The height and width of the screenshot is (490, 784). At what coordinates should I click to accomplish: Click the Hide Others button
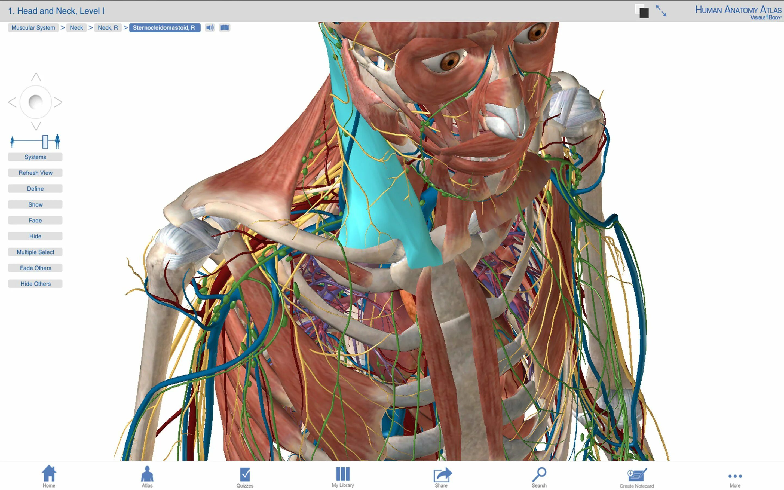(35, 283)
